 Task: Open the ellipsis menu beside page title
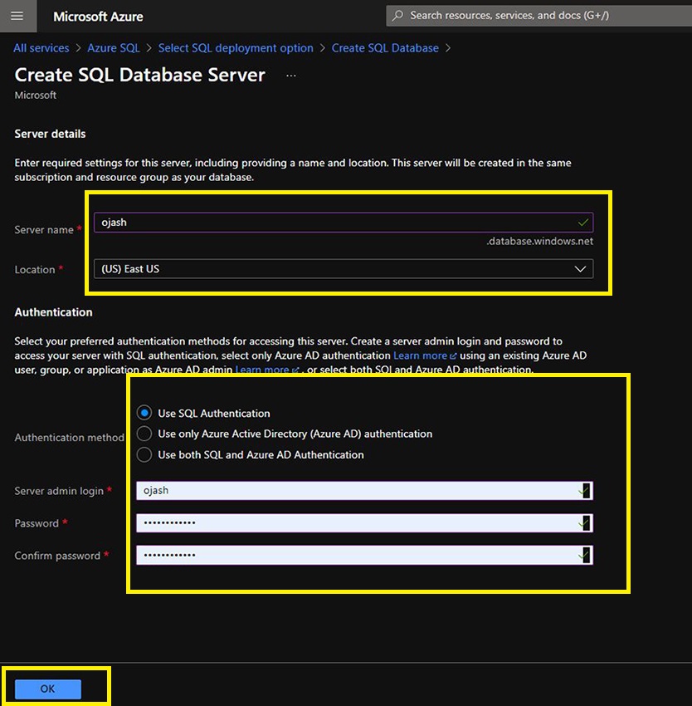pos(290,76)
